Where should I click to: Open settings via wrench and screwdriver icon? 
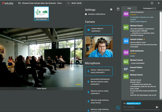click(x=118, y=107)
